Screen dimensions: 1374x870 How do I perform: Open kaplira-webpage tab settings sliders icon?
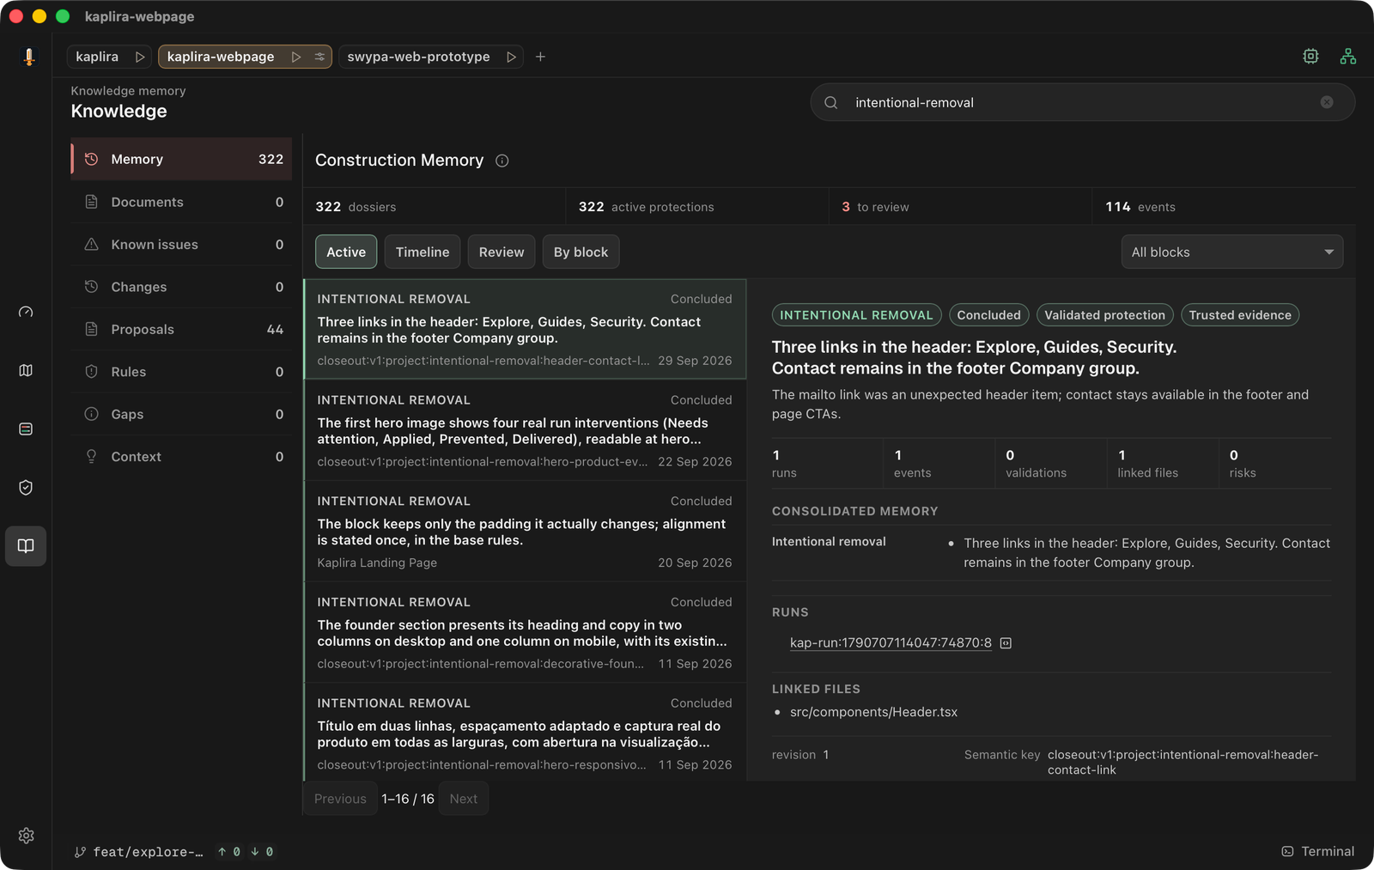pyautogui.click(x=319, y=57)
